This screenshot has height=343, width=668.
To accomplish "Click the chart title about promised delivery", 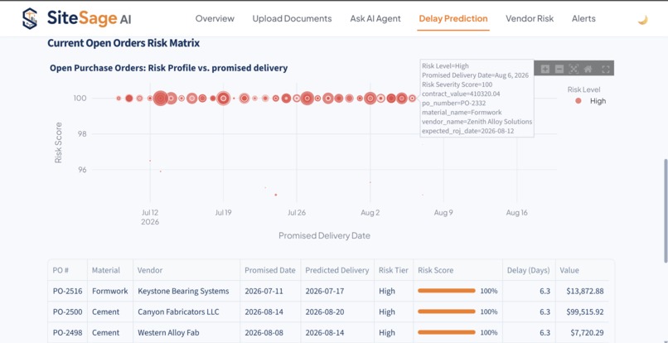I will (169, 68).
